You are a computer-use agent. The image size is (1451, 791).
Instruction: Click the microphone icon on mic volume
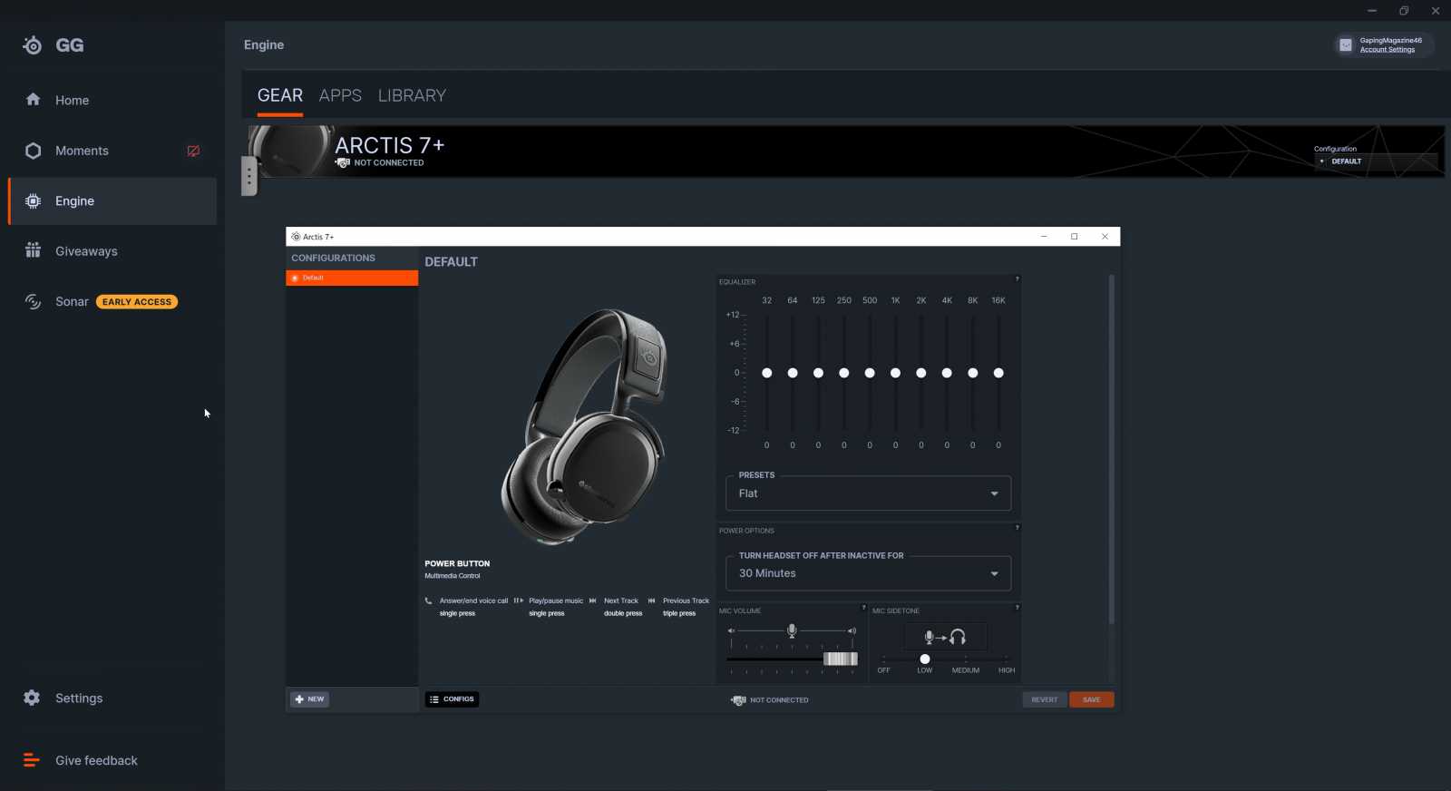tap(792, 630)
